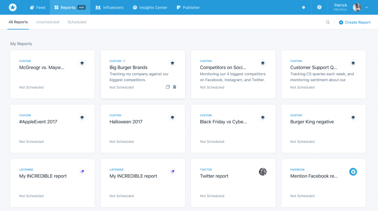378x211 pixels.
Task: Click the layers icon on #AppleEvent 2017 card
Action: tap(82, 118)
